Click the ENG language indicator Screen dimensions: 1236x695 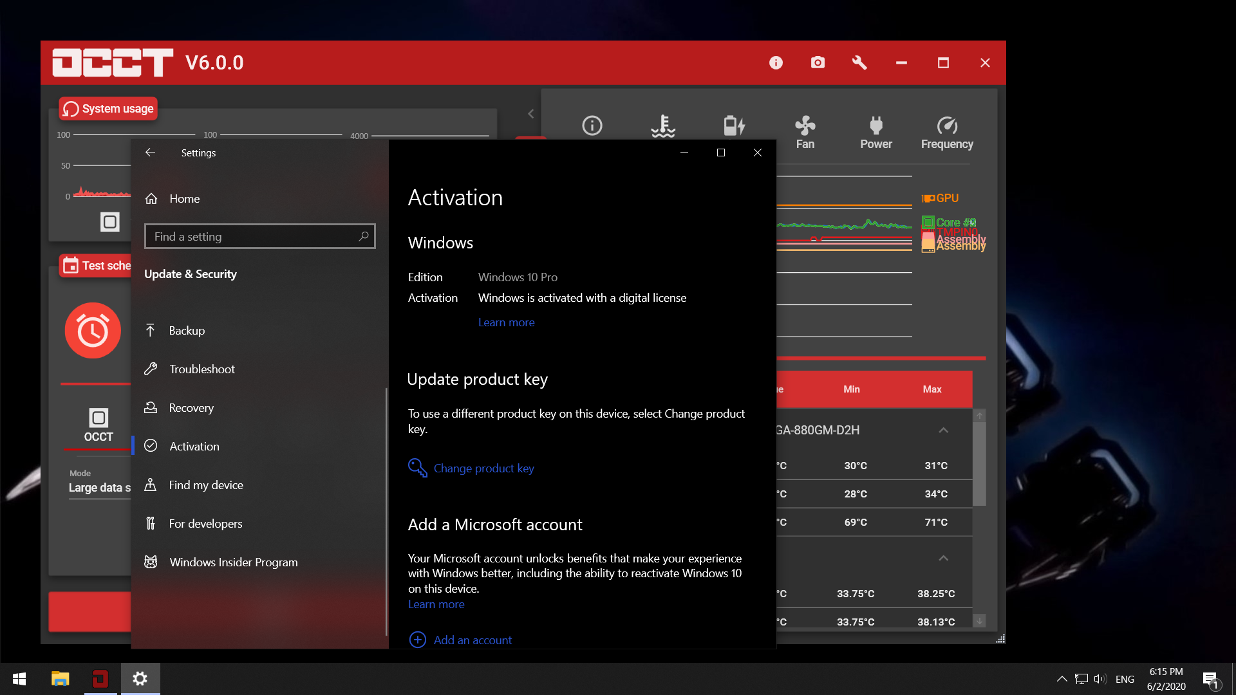point(1125,679)
